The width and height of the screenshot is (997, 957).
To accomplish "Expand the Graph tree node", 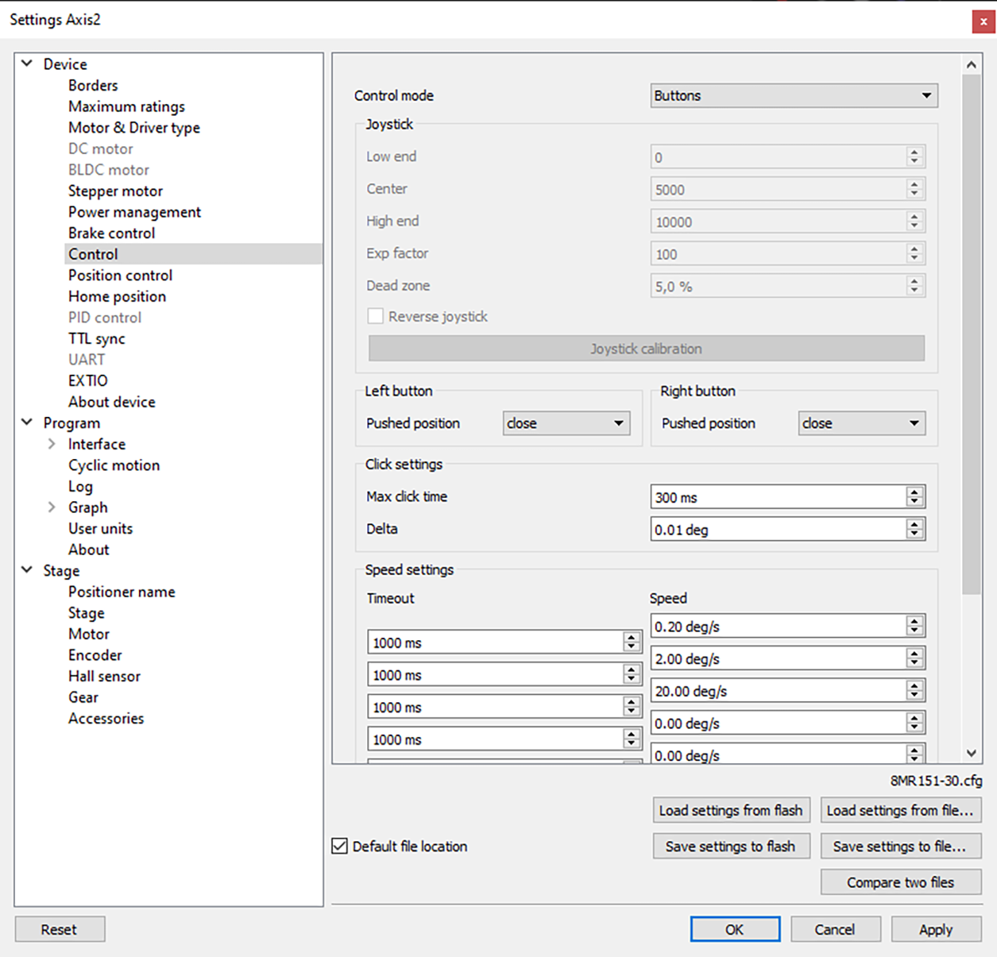I will coord(52,507).
